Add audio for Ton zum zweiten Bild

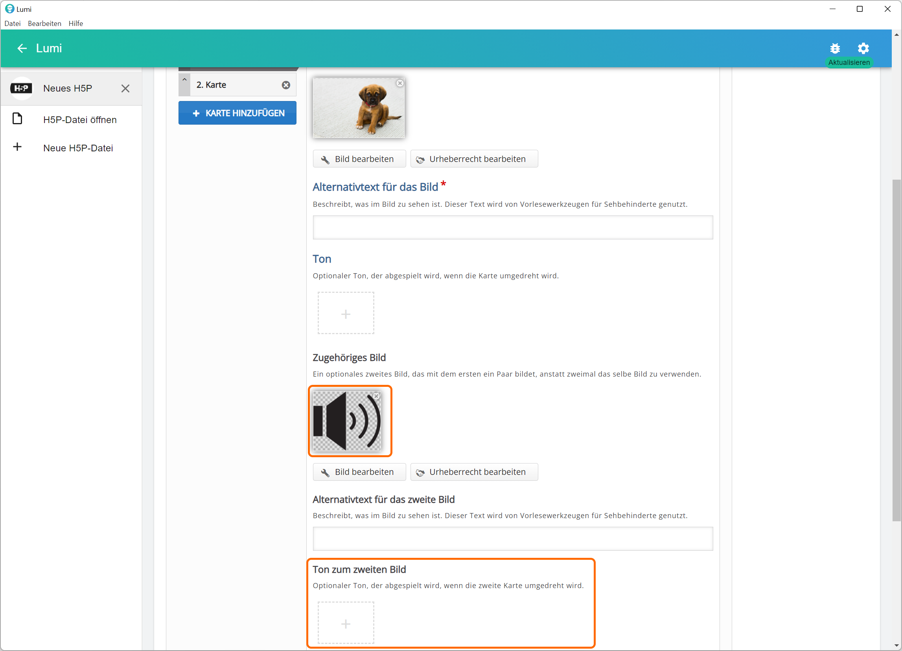pyautogui.click(x=346, y=623)
